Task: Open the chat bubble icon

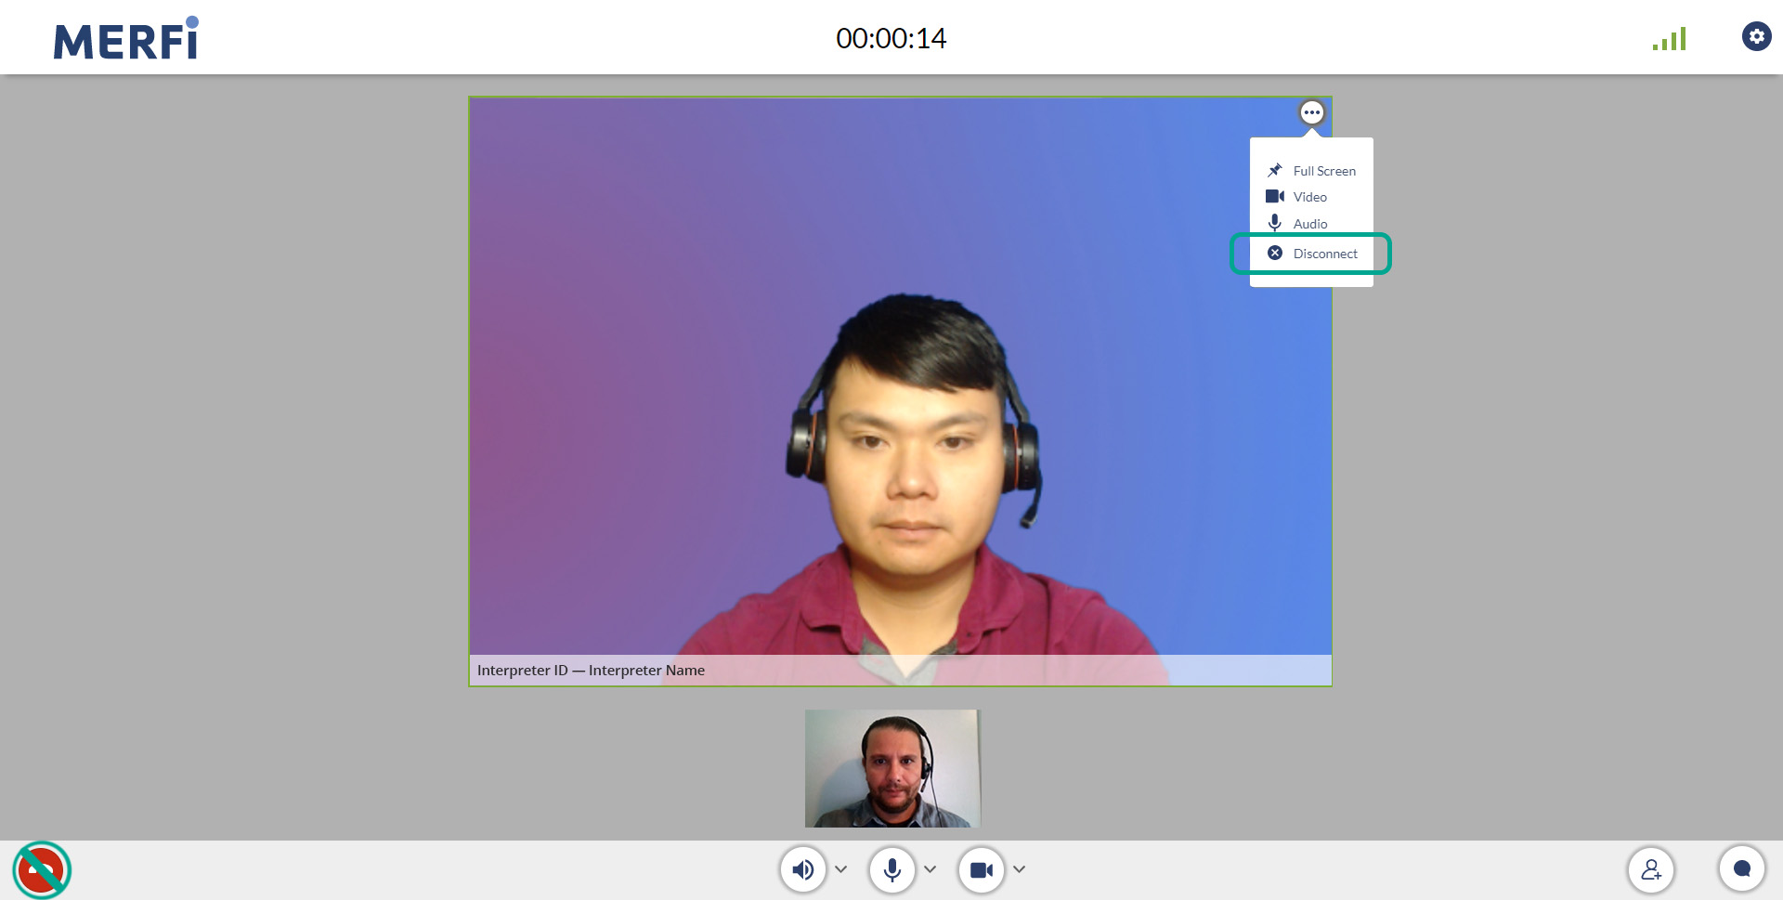Action: pos(1741,869)
